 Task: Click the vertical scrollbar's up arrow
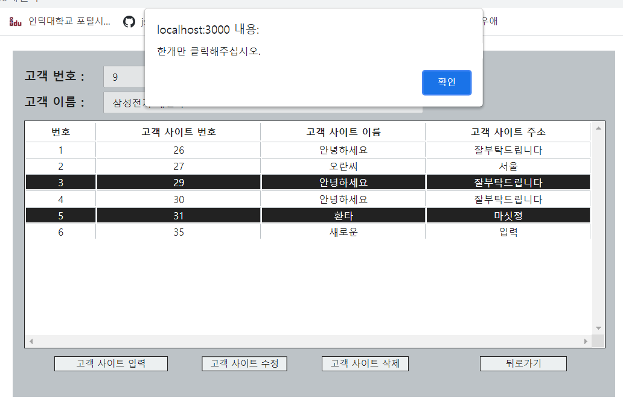(598, 127)
